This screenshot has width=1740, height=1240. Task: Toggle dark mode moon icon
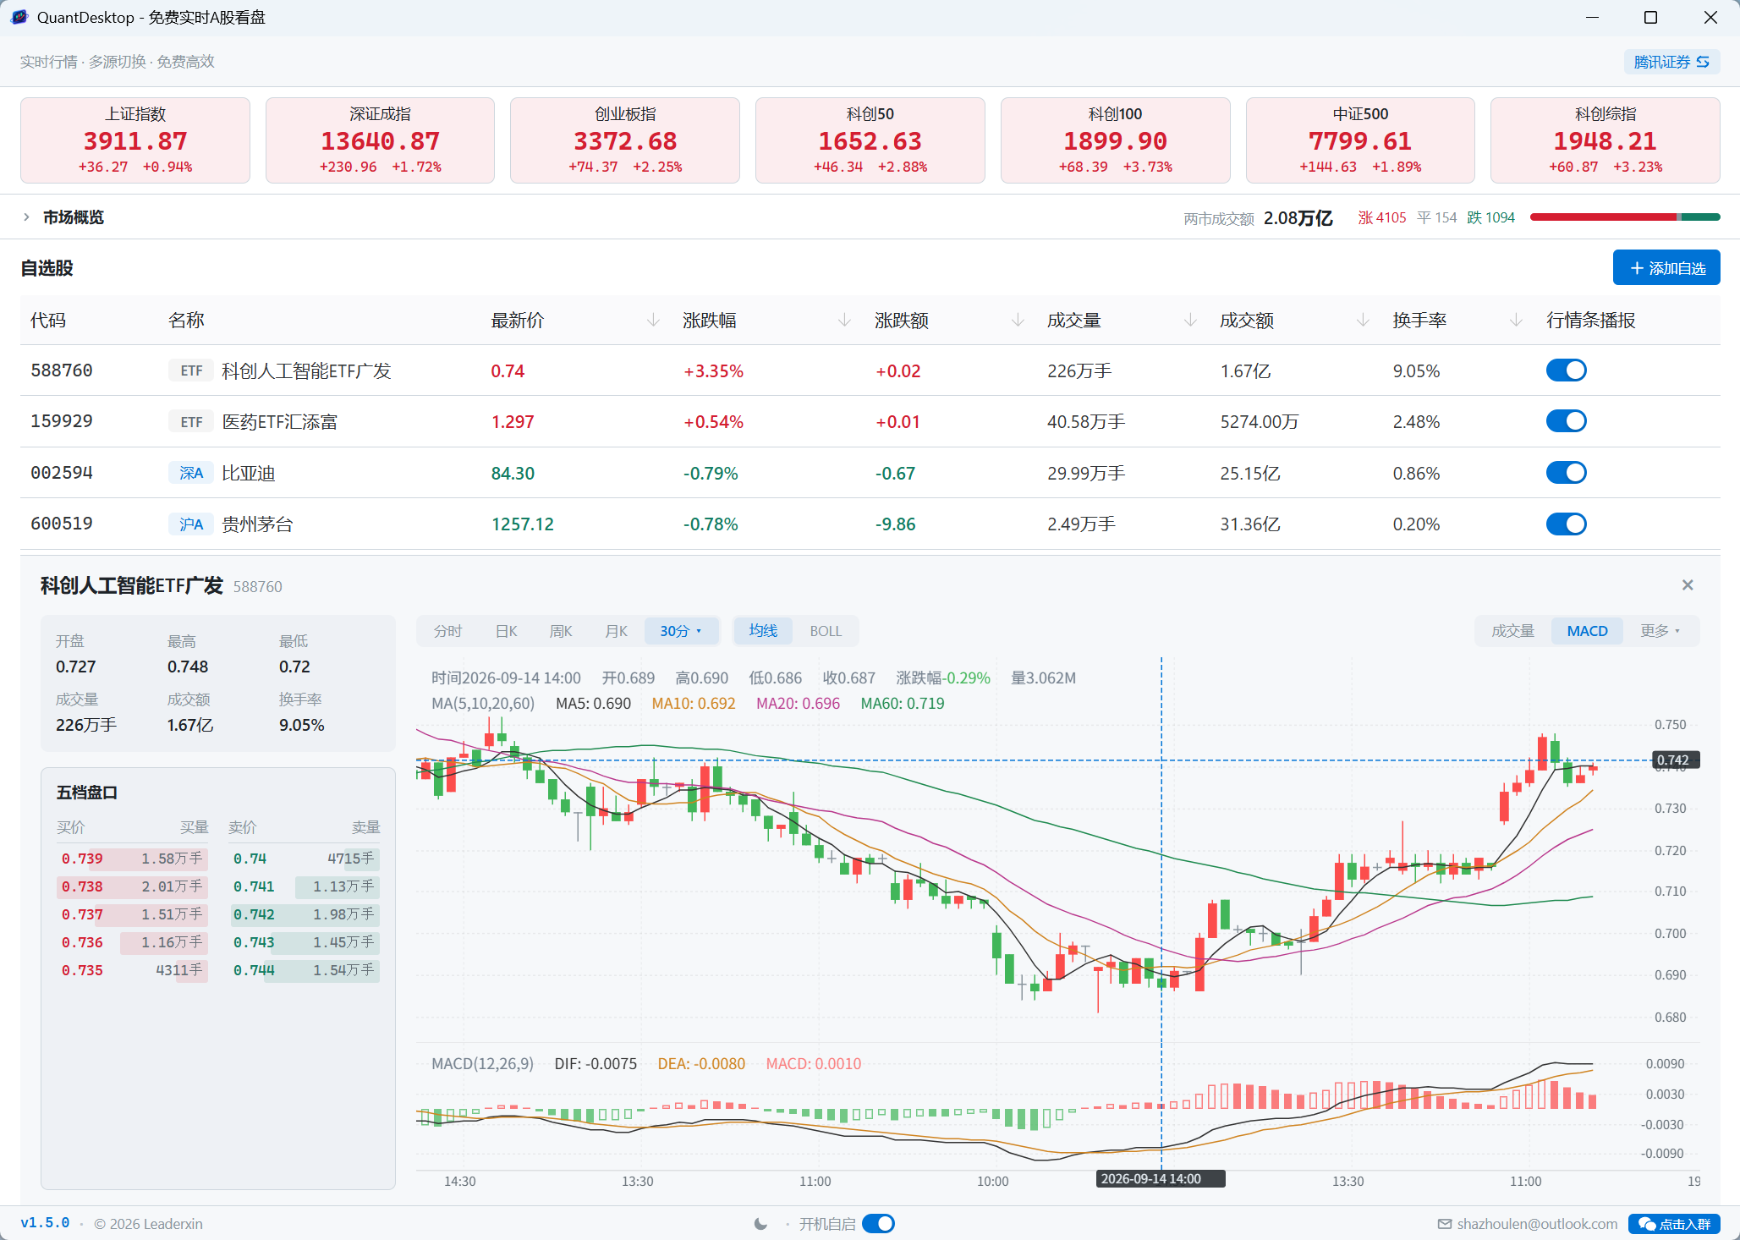click(x=760, y=1224)
